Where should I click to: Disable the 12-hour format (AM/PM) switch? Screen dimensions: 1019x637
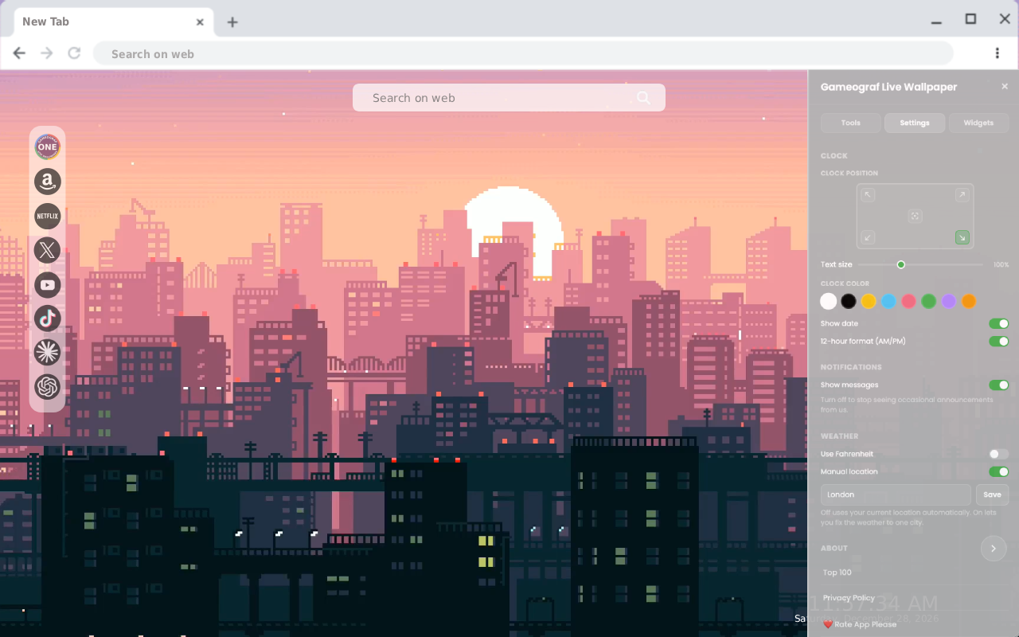coord(998,342)
